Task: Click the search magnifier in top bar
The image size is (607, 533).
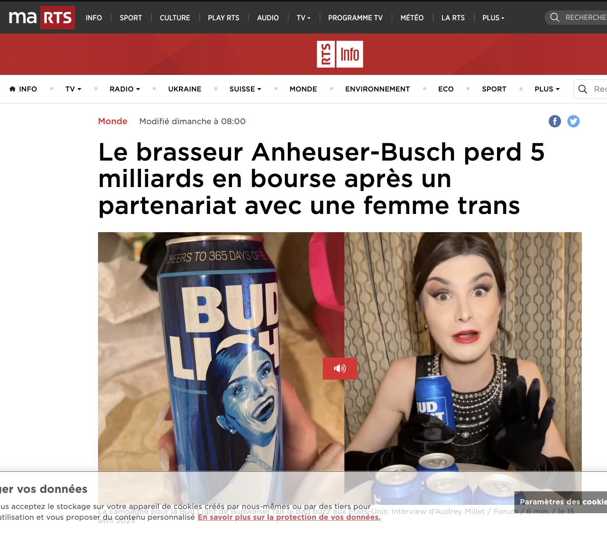Action: (555, 17)
